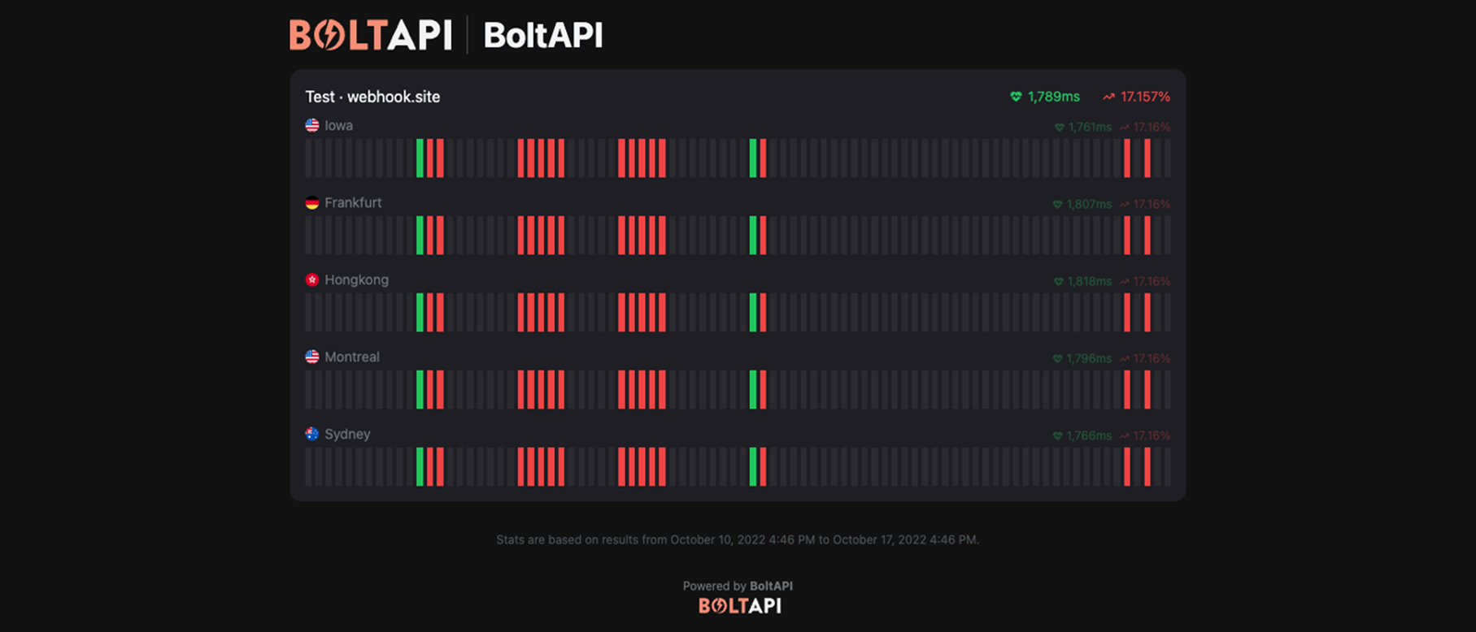
Task: Click the Hongkong flag icon
Action: point(311,279)
